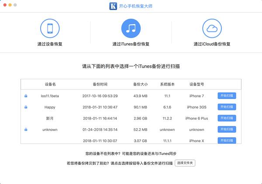
Task: Start scan for the unknown model backup
Action: click(227, 129)
